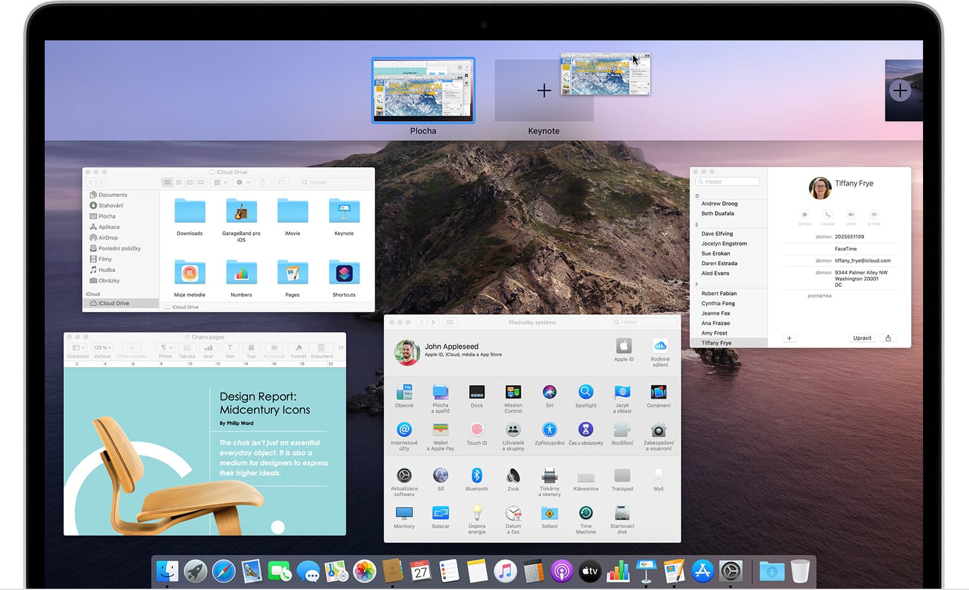Click the Contacts search field
Screen dimensions: 969x590
(x=728, y=181)
